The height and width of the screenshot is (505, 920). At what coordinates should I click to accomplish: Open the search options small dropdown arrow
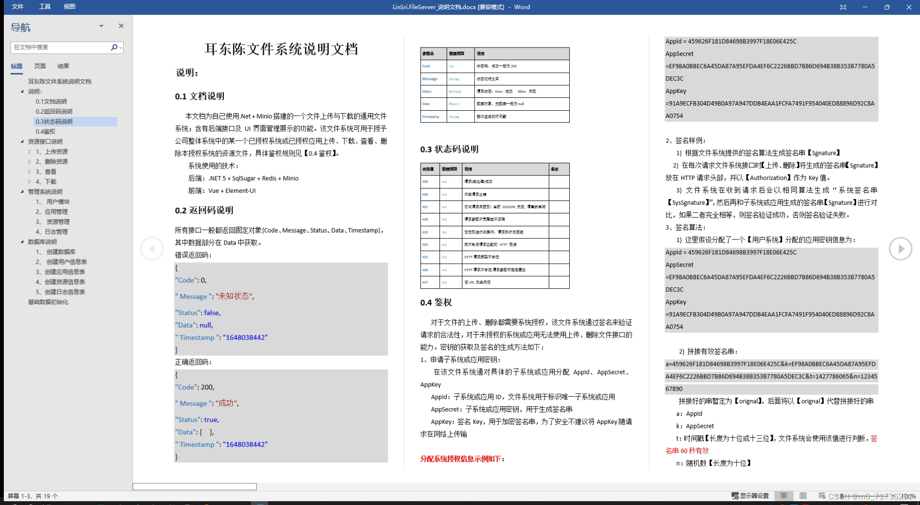[120, 47]
